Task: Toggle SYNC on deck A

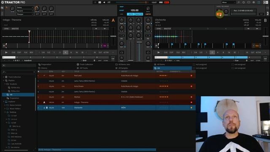Action: [x=6, y=29]
